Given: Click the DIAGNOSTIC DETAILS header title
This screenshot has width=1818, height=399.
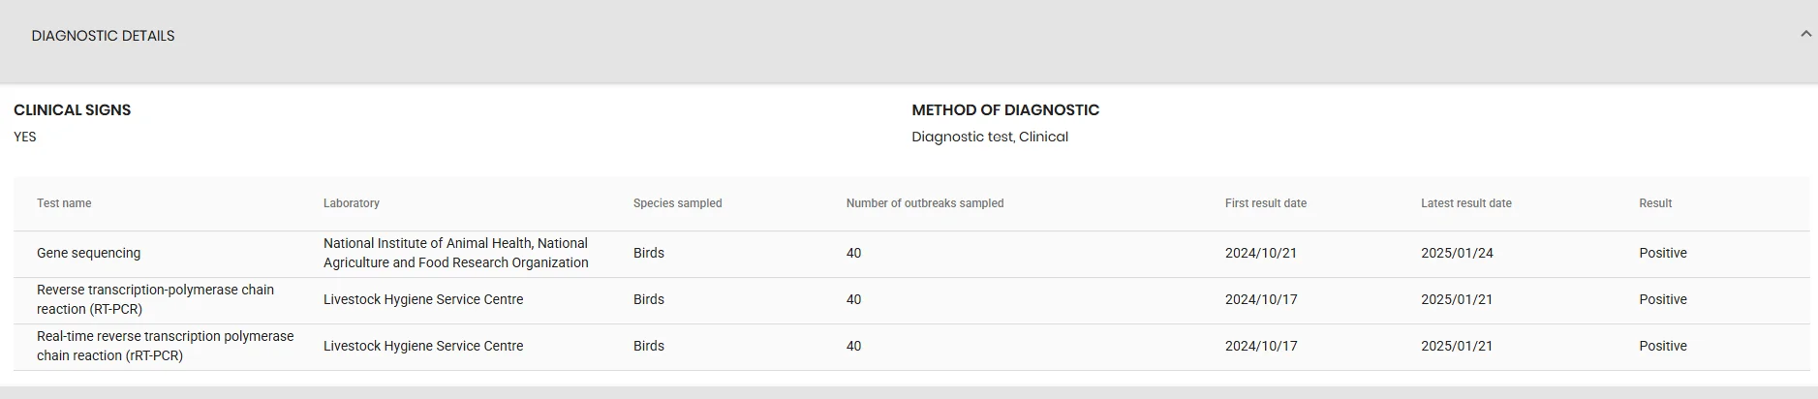Looking at the screenshot, I should point(103,36).
